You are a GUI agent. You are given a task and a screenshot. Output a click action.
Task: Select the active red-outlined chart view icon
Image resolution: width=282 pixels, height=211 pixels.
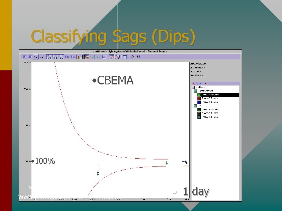[x=86, y=57]
